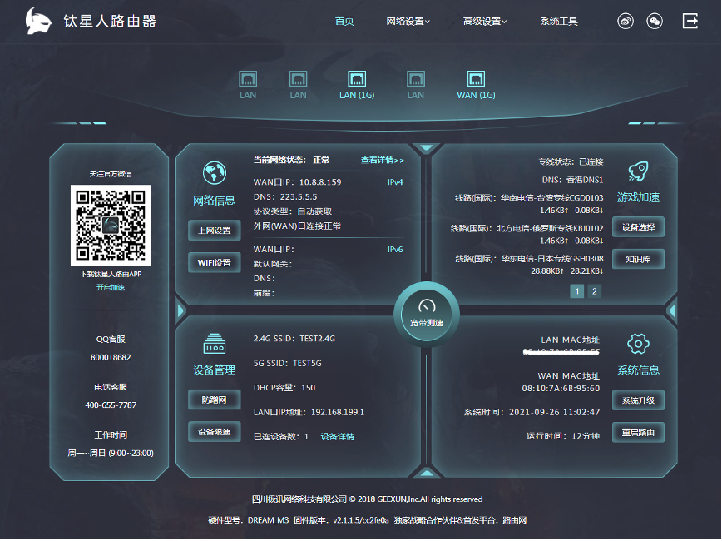The height and width of the screenshot is (541, 722).
Task: Click the WAN (1G) port icon
Action: coord(475,80)
